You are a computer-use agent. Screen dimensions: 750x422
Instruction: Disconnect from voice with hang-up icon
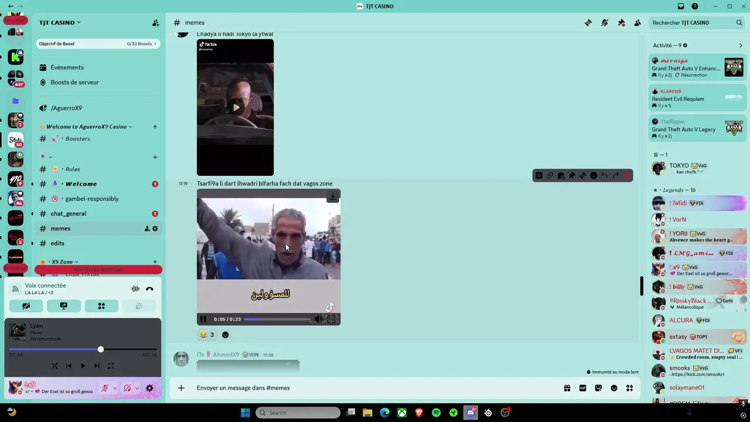[149, 289]
